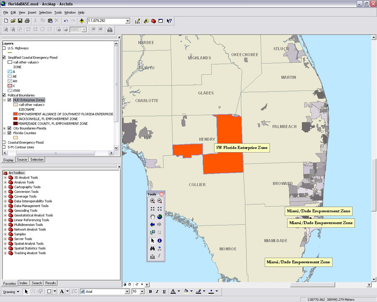Enable the U.S. Highways layer
This screenshot has width=377, height=302.
[4, 48]
